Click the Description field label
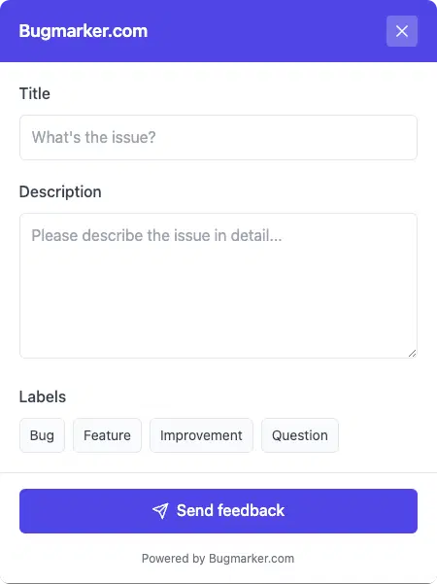Viewport: 437px width, 584px height. point(60,192)
